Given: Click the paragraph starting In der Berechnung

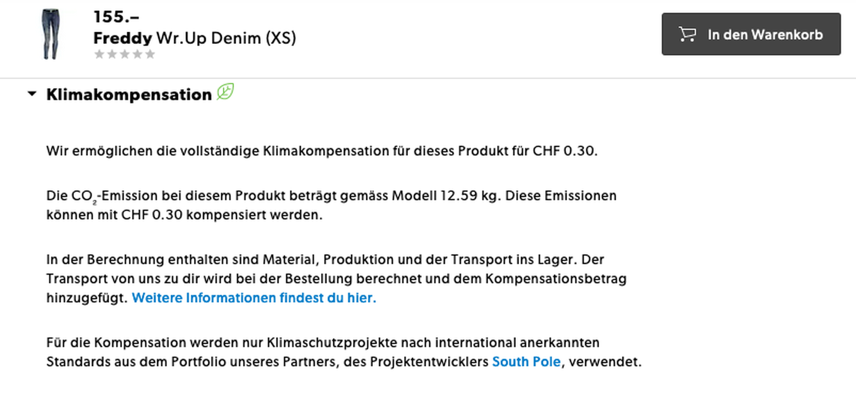Looking at the screenshot, I should [x=336, y=278].
